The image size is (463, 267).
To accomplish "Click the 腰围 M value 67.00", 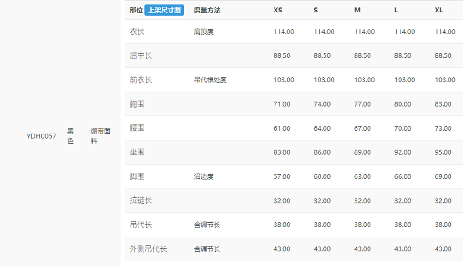I will click(363, 128).
